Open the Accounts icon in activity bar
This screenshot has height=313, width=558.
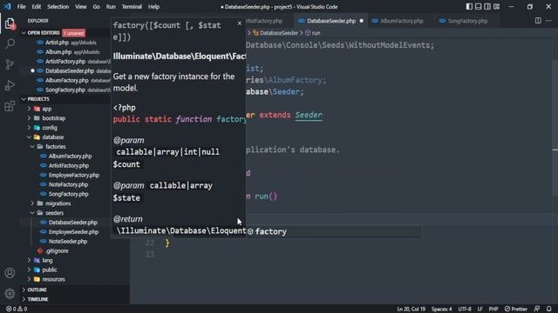[10, 273]
